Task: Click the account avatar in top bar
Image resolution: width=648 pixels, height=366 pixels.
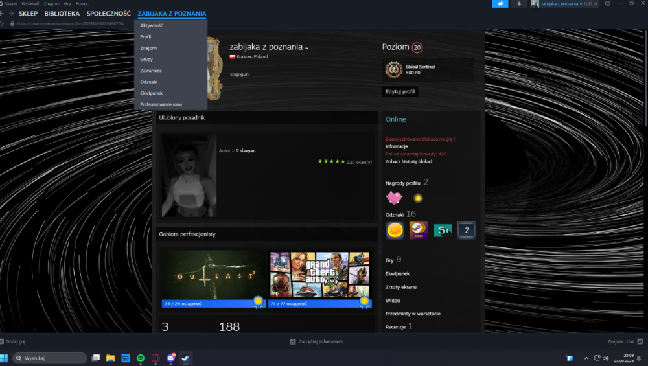Action: [535, 4]
